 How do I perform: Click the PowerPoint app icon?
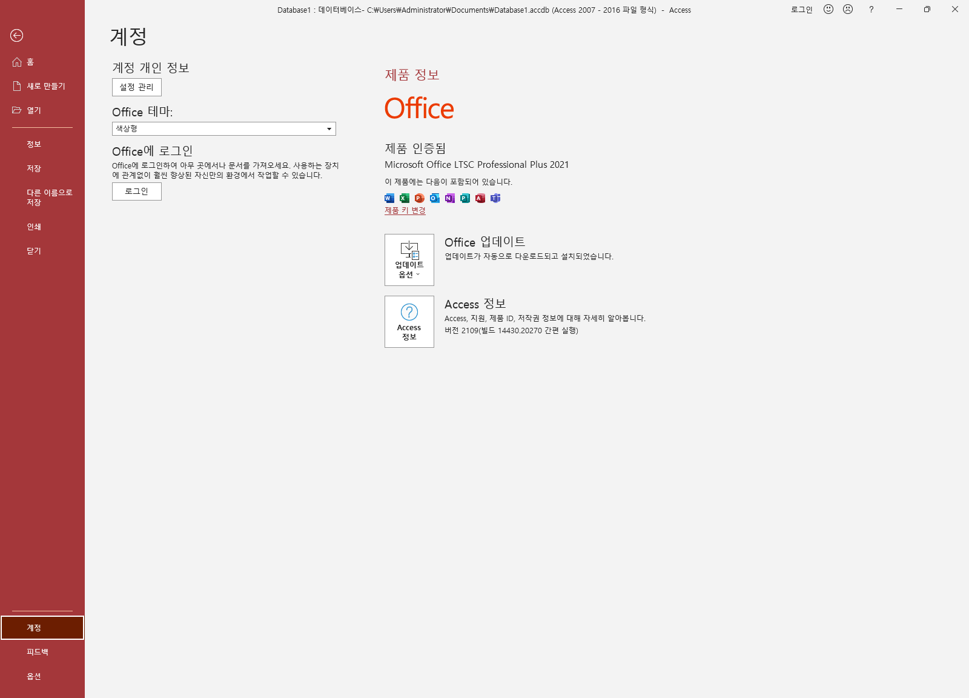420,198
